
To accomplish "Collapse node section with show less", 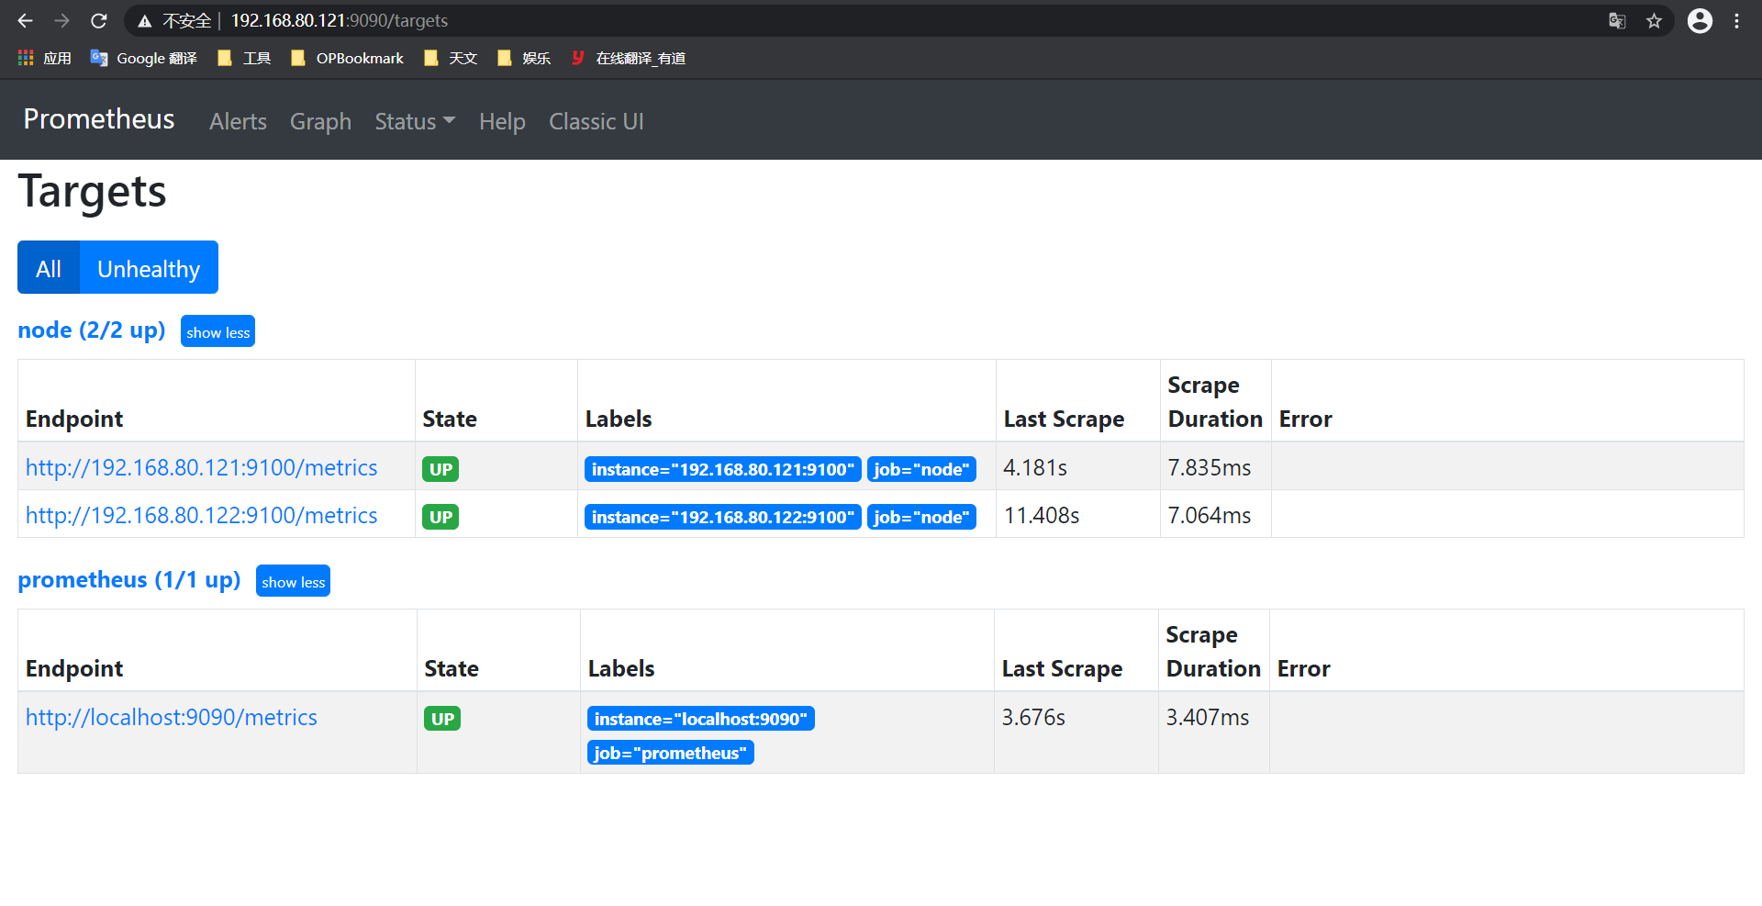I will click(x=217, y=331).
